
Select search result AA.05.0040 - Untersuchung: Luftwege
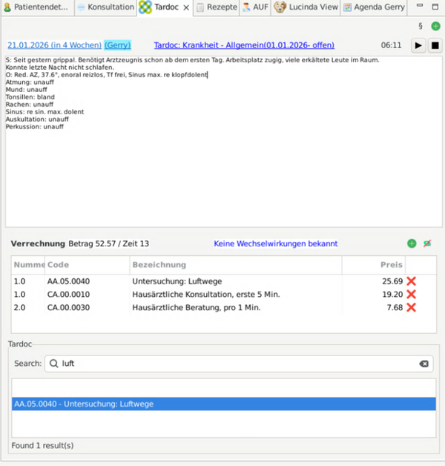coord(224,404)
